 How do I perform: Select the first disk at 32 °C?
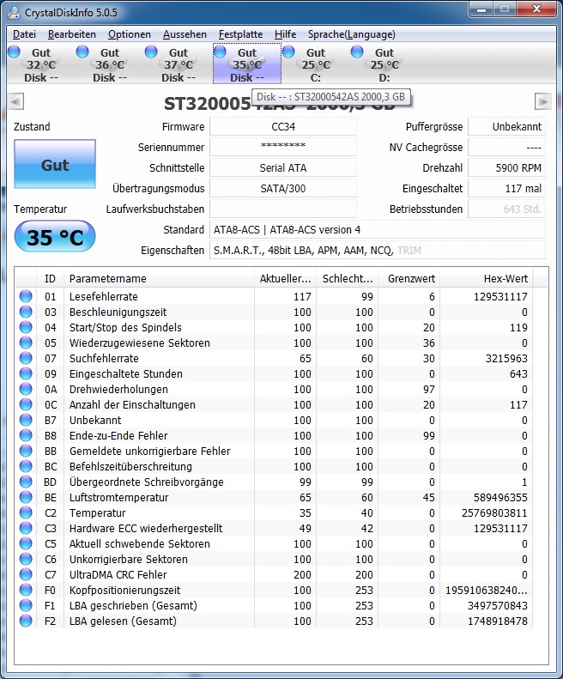coord(39,65)
